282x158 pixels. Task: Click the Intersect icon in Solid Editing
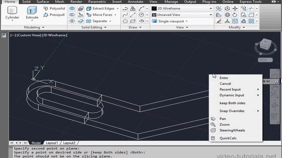click(72, 21)
